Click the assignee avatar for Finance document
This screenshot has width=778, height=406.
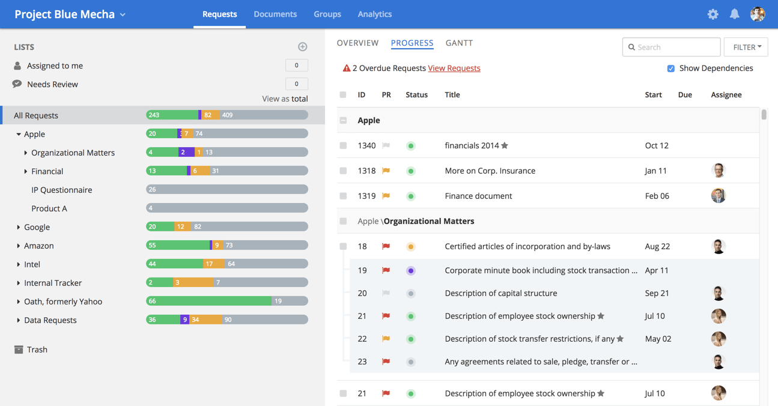(718, 196)
